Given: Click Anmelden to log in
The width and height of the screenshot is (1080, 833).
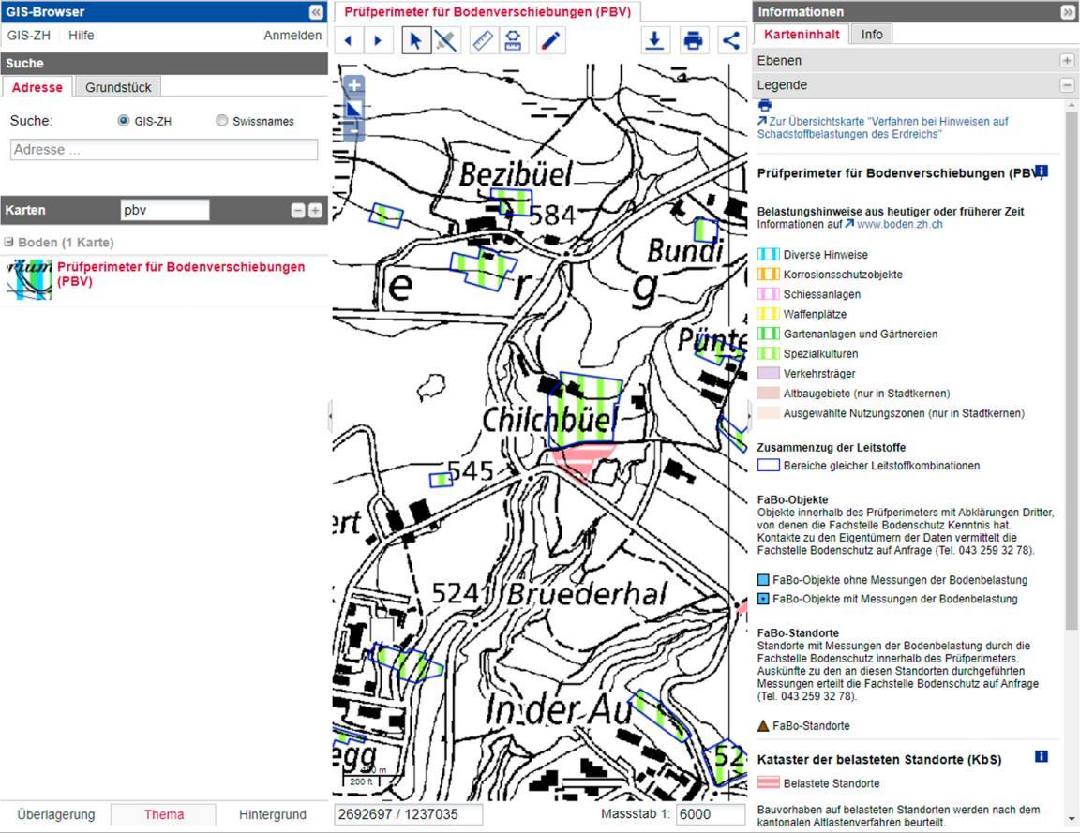Looking at the screenshot, I should click(x=292, y=36).
